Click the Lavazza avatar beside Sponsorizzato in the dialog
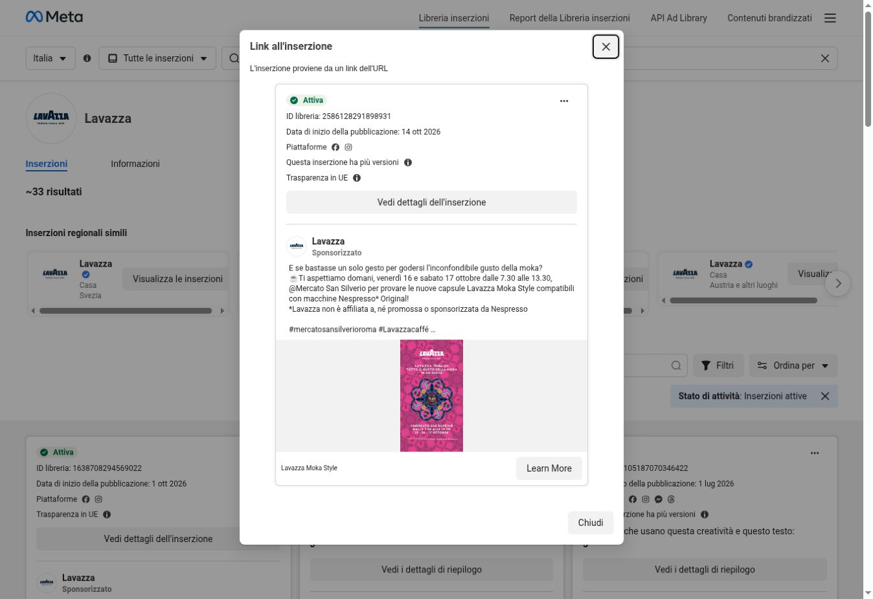The width and height of the screenshot is (873, 599). [x=297, y=246]
